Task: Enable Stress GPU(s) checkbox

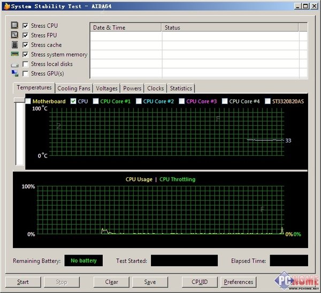Action: [25, 73]
